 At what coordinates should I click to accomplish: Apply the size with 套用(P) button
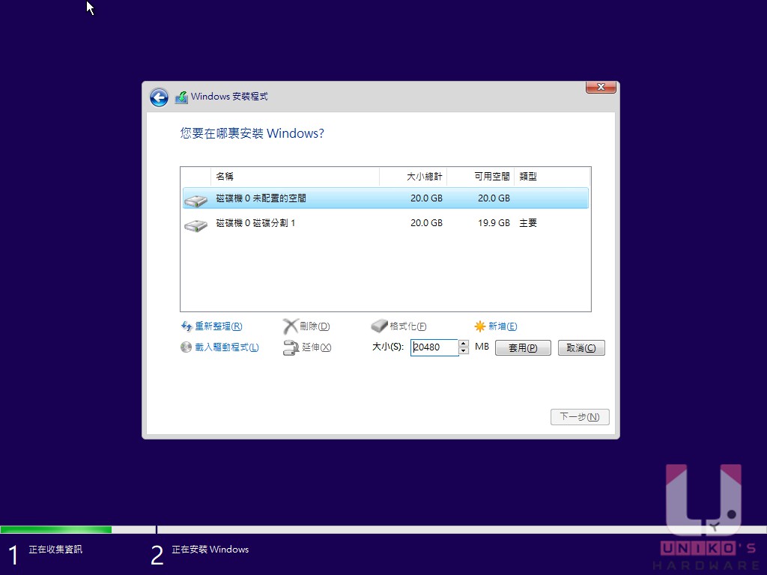point(523,347)
